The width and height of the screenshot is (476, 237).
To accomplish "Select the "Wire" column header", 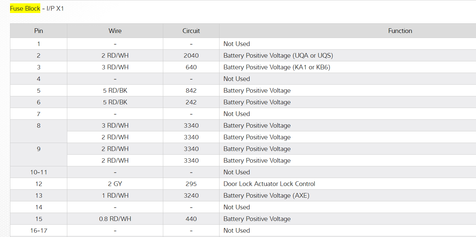I will coord(115,31).
